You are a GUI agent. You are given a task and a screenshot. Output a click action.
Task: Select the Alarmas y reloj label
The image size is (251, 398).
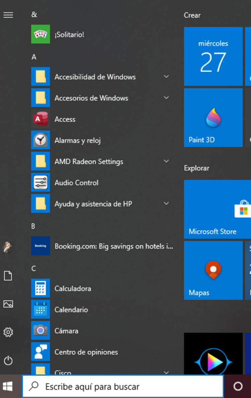tap(78, 140)
